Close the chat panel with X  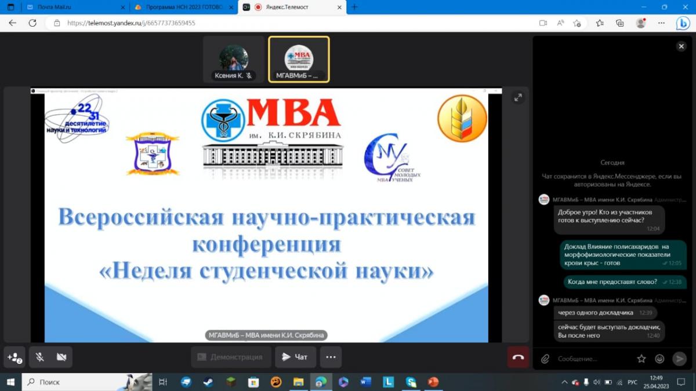[x=681, y=46]
